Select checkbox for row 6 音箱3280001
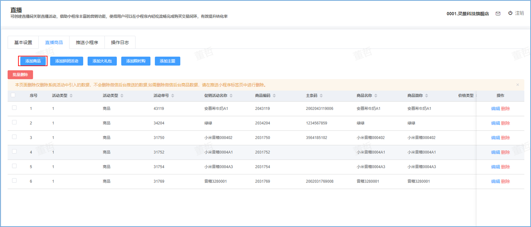Image resolution: width=531 pixels, height=227 pixels. coord(14,181)
